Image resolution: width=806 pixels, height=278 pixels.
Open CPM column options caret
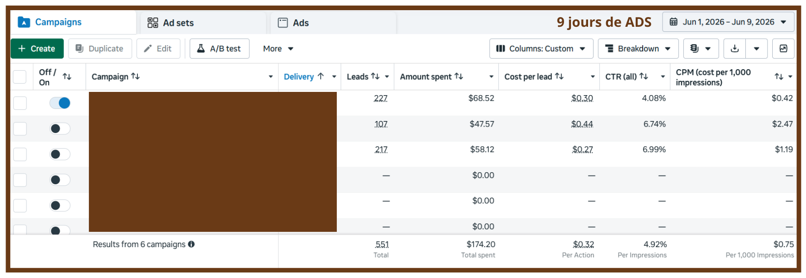click(x=790, y=77)
